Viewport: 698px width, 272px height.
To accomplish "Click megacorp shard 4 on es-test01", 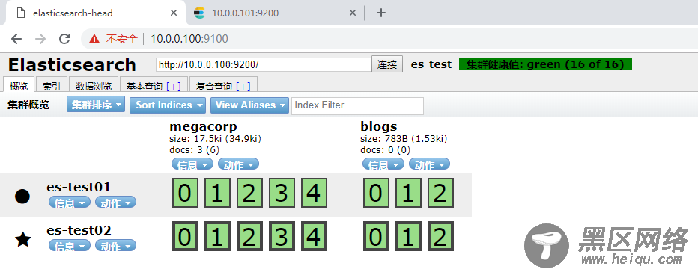I will pos(314,193).
